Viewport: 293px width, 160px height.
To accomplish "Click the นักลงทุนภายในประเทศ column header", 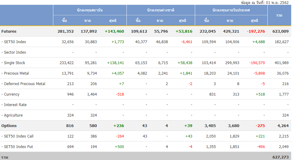I will 231,10.
